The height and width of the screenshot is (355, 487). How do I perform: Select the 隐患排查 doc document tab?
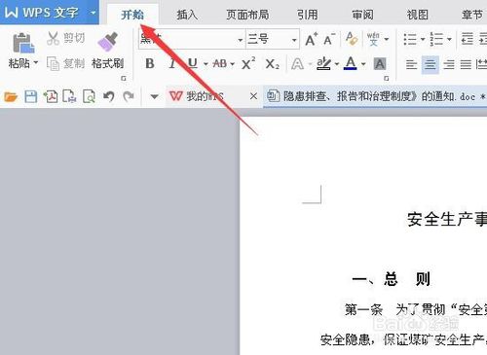tap(375, 96)
